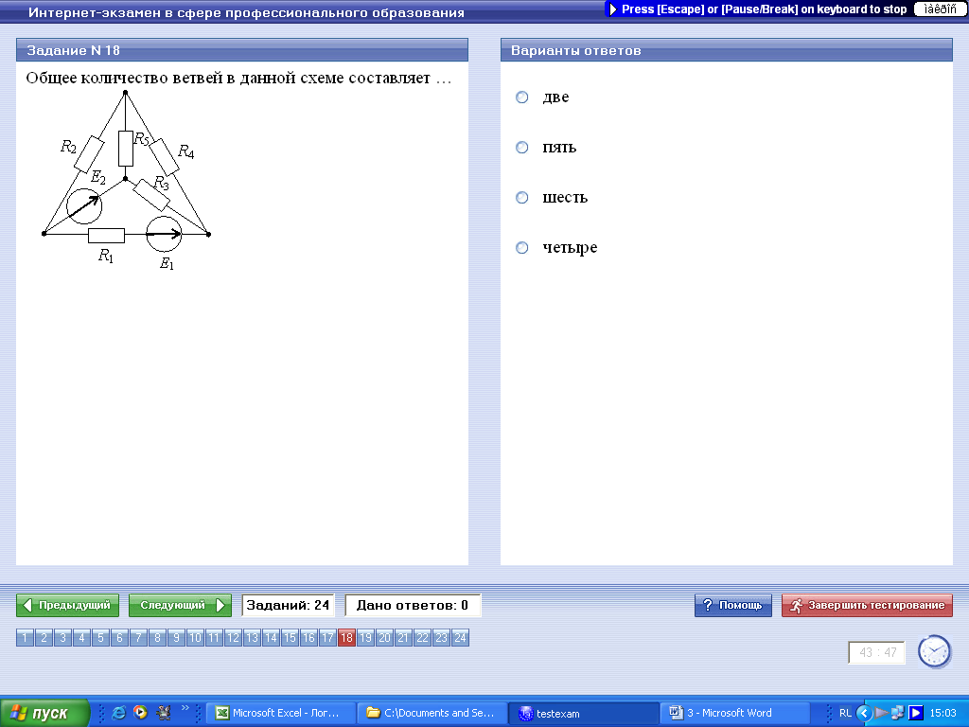Screen dimensions: 969x727
Task: Jump to question number 19
Action: (x=366, y=637)
